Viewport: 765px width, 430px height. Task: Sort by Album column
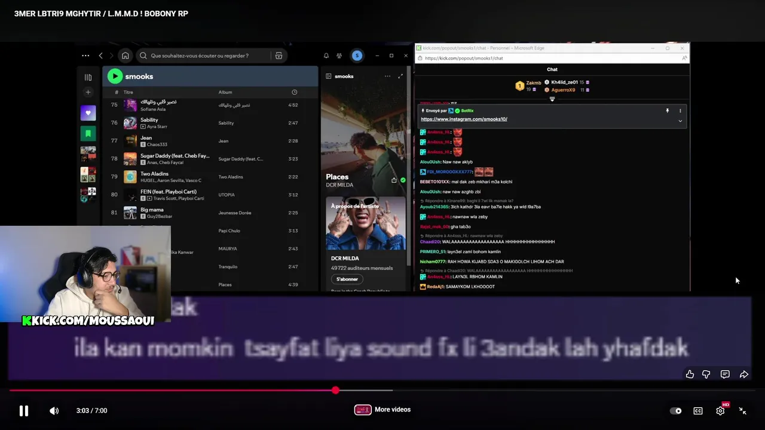(x=225, y=92)
